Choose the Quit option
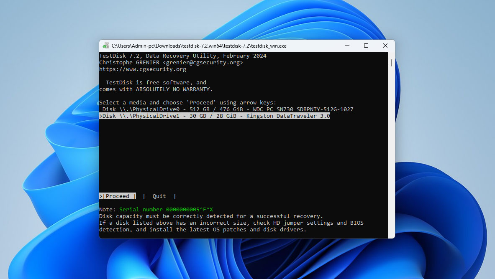This screenshot has height=279, width=495. 159,196
